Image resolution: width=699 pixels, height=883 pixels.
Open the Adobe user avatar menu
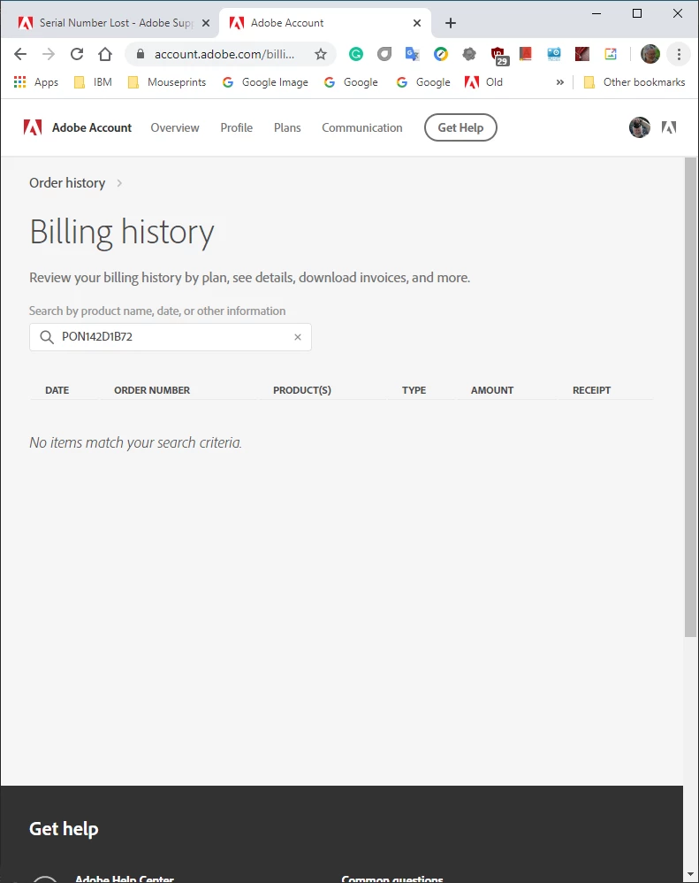coord(640,127)
